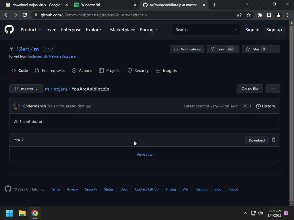294x220 pixels.
Task: Click Endermanch's avatar image
Action: point(16,106)
